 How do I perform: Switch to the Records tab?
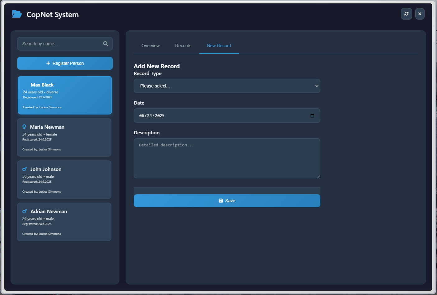pos(183,46)
